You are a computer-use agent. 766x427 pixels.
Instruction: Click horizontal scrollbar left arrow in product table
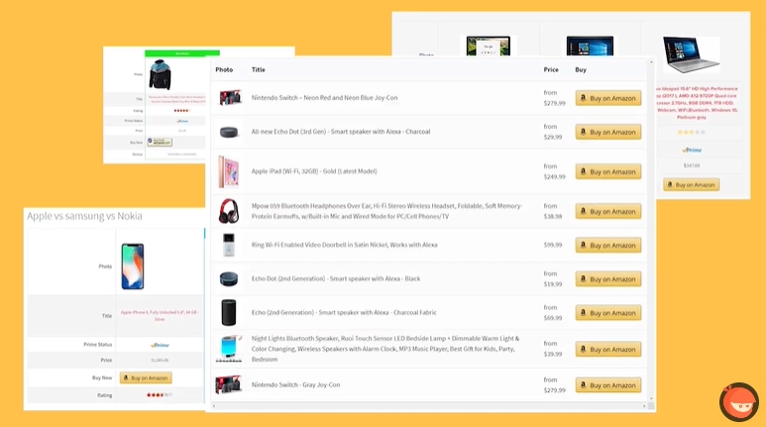pyautogui.click(x=214, y=406)
